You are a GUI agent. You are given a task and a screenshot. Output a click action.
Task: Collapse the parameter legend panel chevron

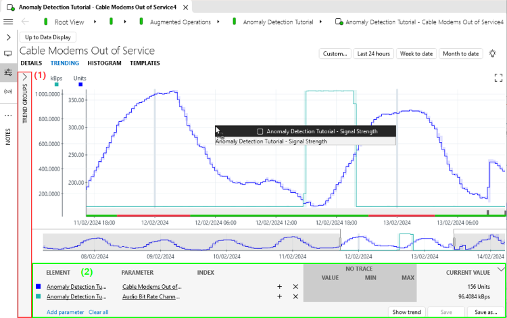tap(501, 269)
